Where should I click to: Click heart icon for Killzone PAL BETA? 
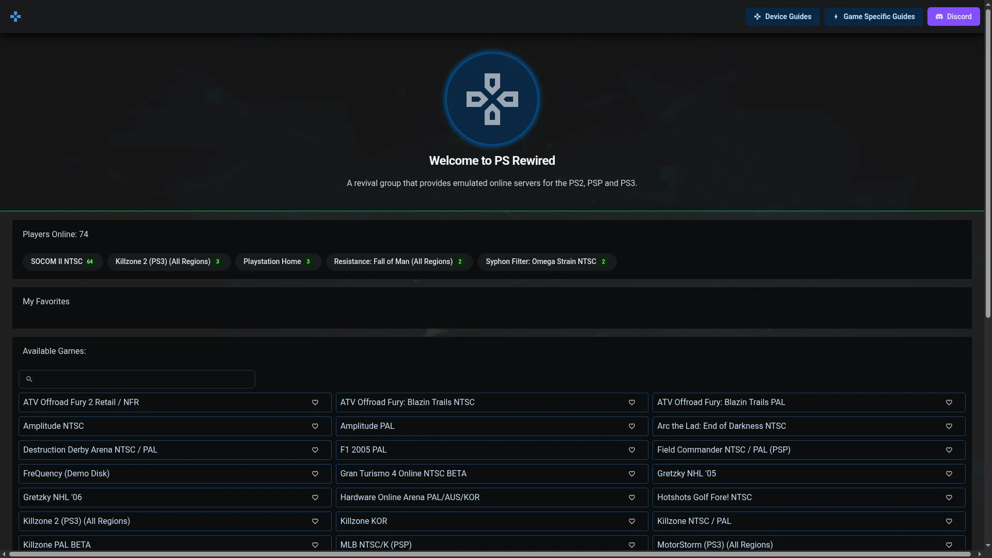click(315, 545)
